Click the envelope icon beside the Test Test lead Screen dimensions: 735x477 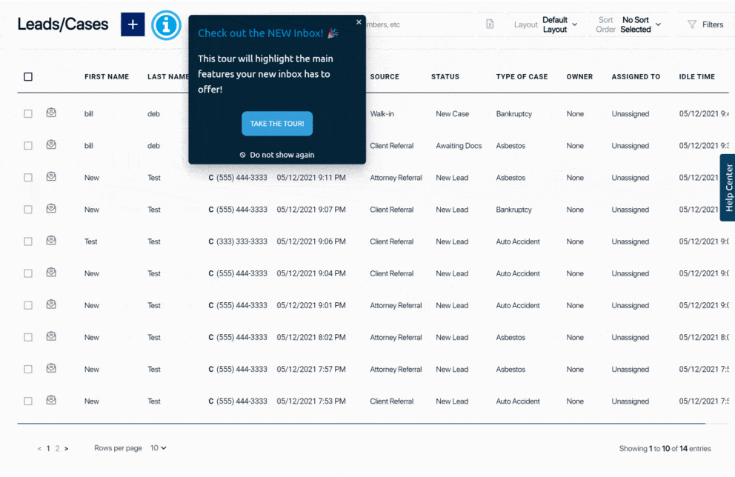click(51, 241)
